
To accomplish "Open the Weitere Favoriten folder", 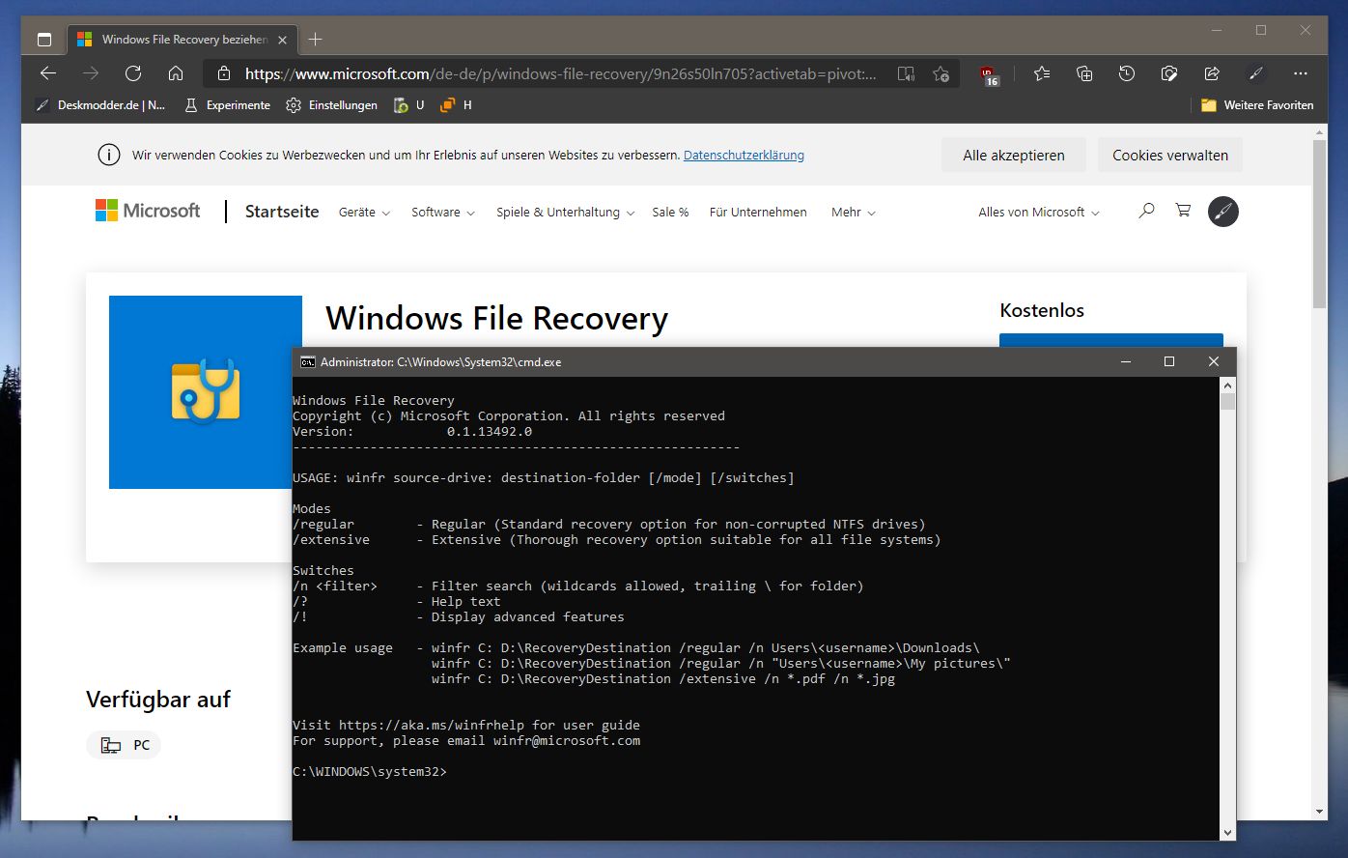I will (x=1256, y=105).
